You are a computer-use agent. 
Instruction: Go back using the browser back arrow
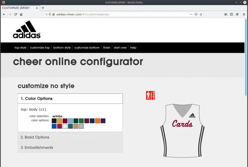(4, 14)
